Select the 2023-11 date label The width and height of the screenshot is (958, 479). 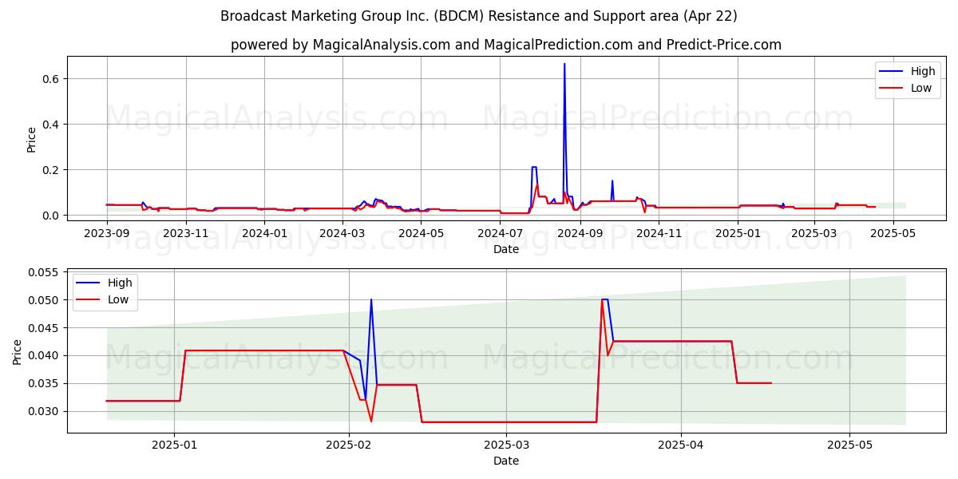point(186,233)
